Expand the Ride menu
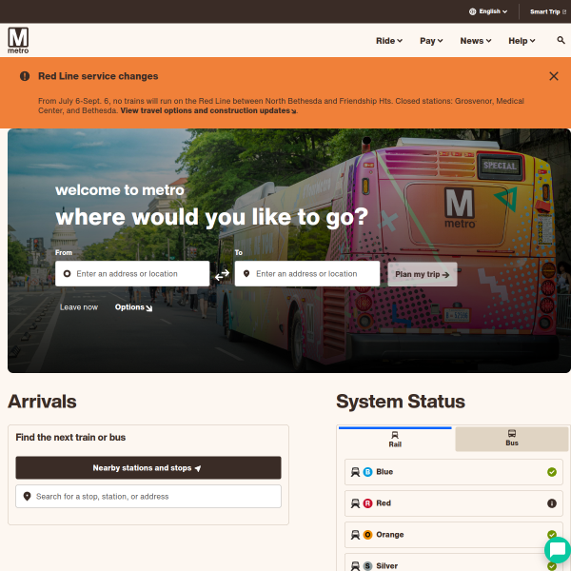The width and height of the screenshot is (571, 571). pos(389,41)
